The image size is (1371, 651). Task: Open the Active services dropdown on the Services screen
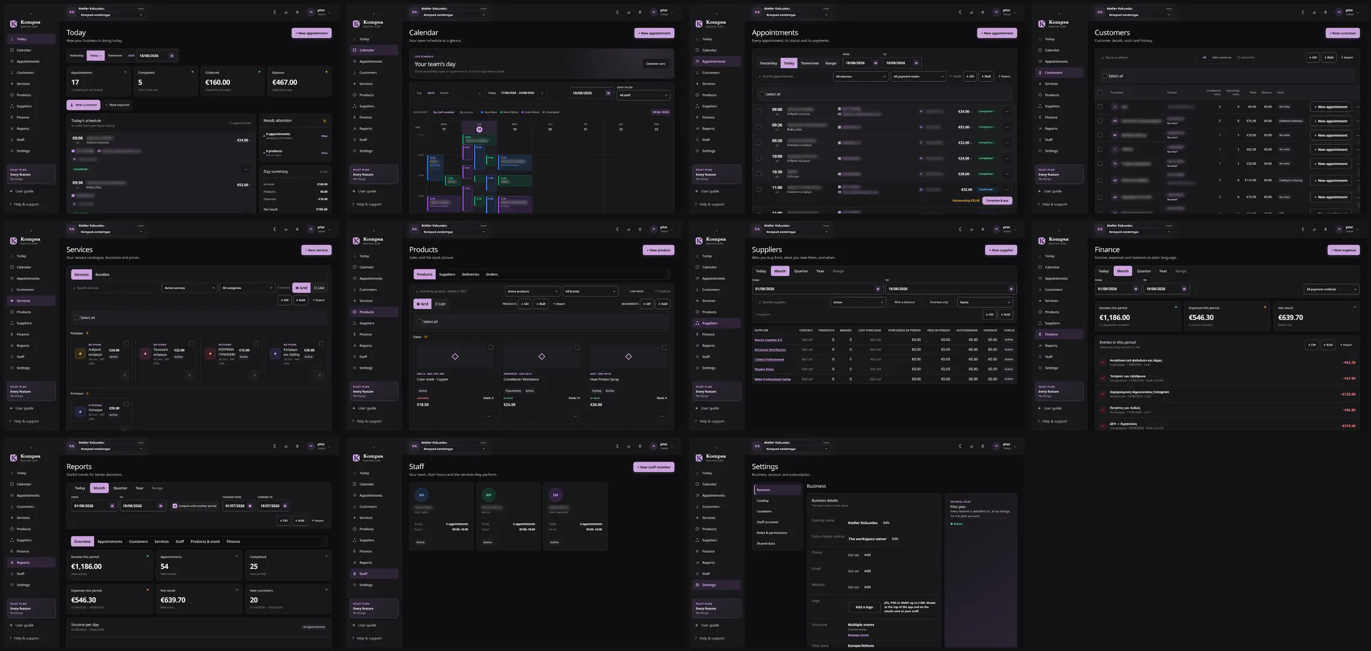point(189,288)
